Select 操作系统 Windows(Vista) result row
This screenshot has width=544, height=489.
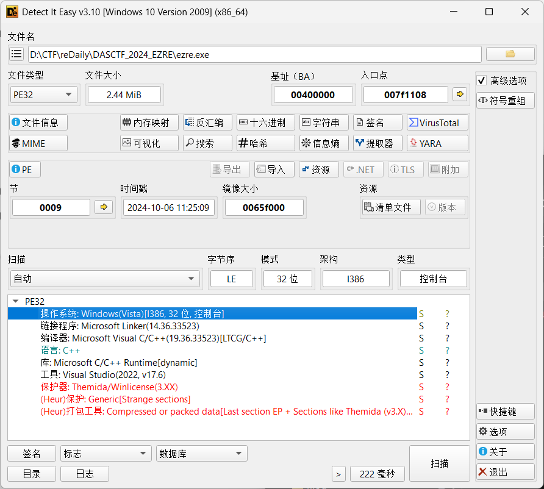tap(212, 313)
